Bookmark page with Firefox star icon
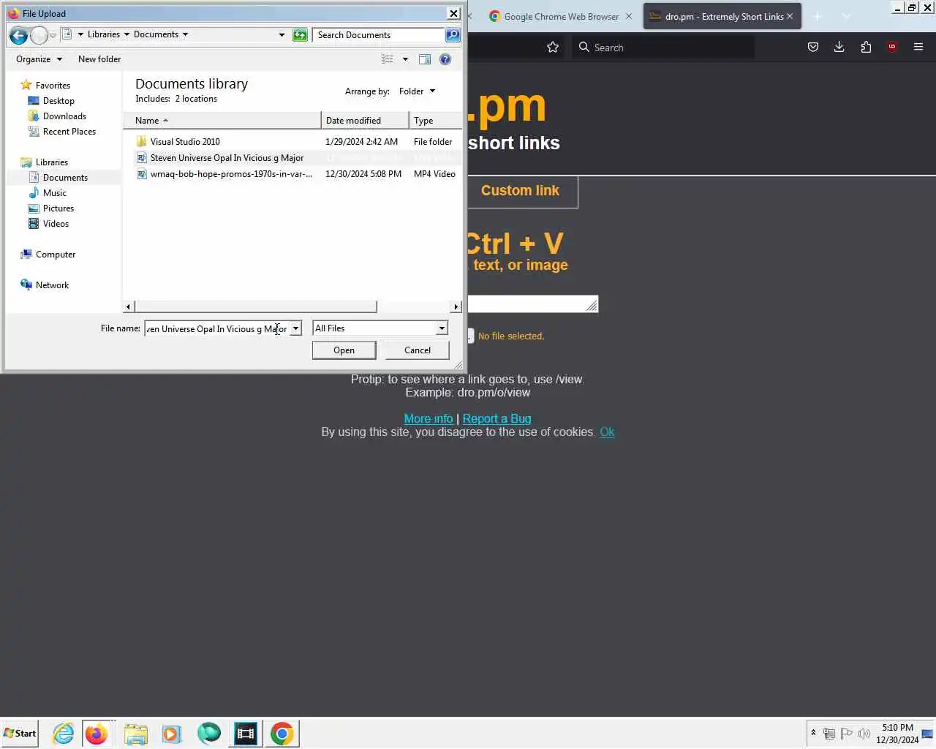This screenshot has width=936, height=749. [553, 47]
